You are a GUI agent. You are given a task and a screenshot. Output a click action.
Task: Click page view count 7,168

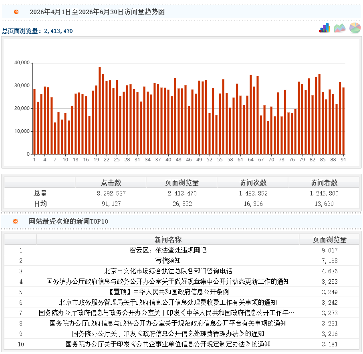click(x=329, y=261)
